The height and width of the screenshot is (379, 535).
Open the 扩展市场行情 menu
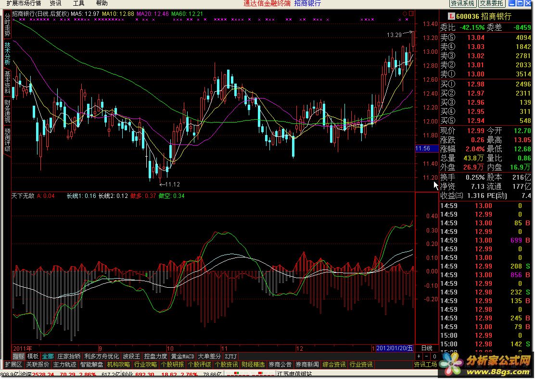click(24, 3)
